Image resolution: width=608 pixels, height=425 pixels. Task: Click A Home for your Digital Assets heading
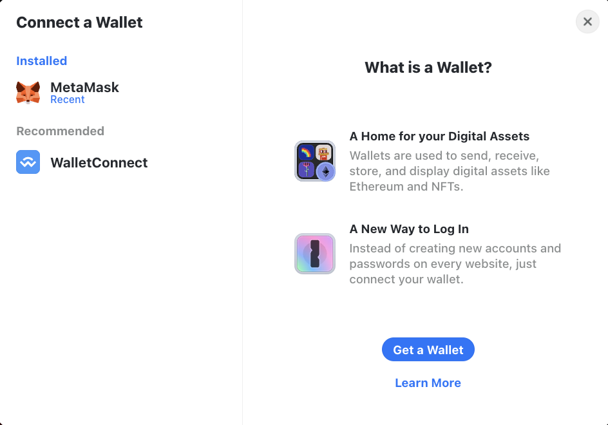point(439,137)
